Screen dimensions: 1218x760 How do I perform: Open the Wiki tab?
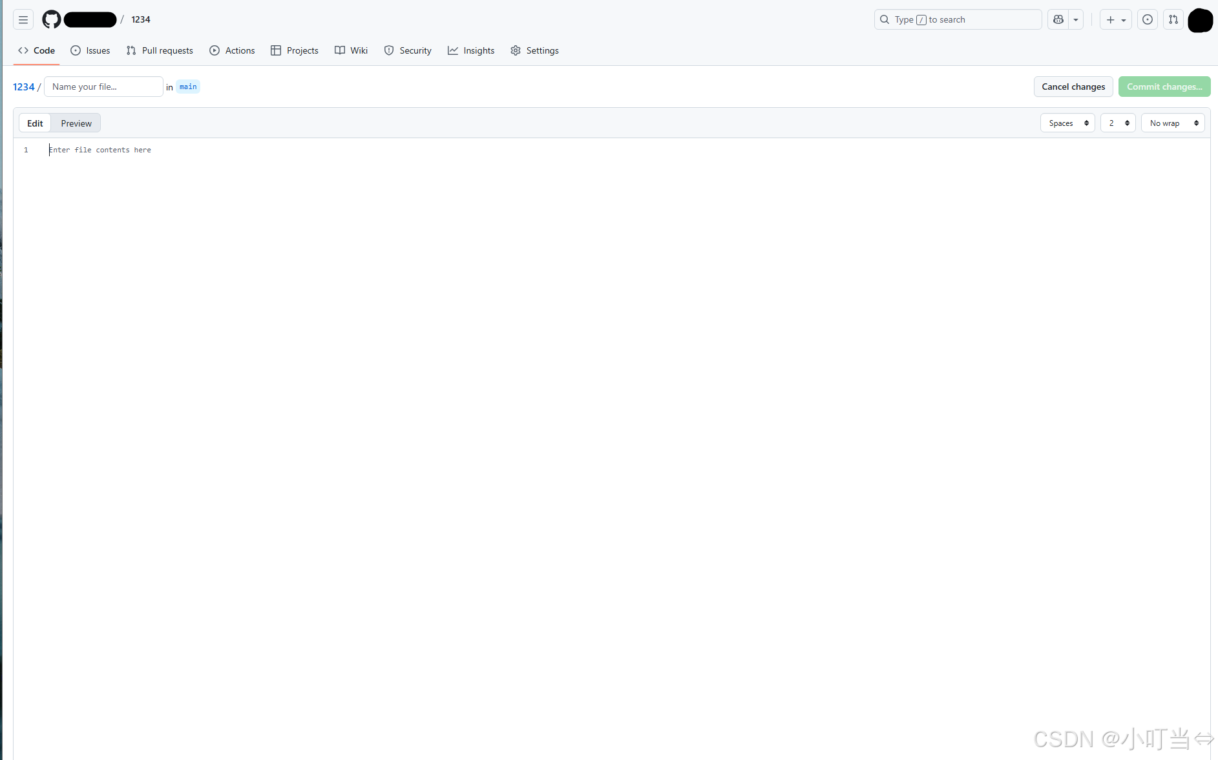[352, 50]
